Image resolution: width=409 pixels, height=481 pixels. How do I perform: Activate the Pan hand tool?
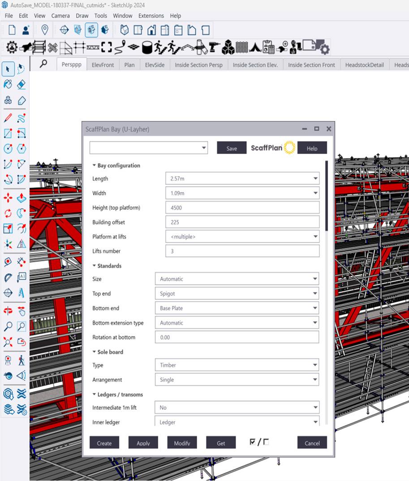[x=21, y=311]
